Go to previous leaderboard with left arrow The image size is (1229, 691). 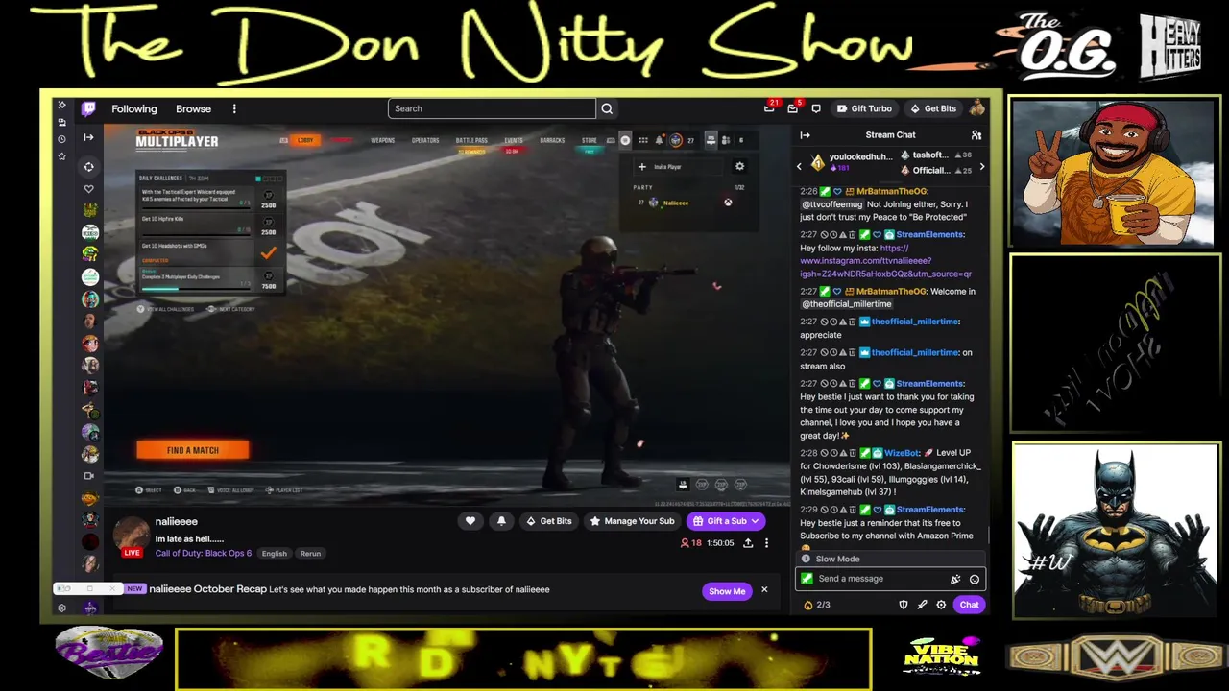(x=799, y=167)
